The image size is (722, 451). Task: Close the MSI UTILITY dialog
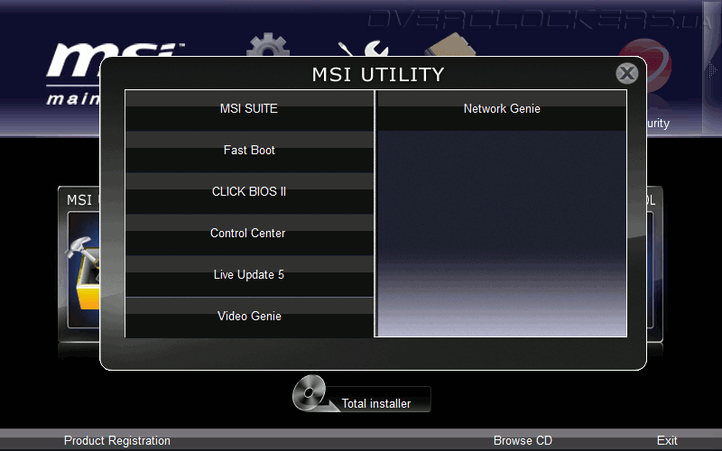[x=626, y=73]
